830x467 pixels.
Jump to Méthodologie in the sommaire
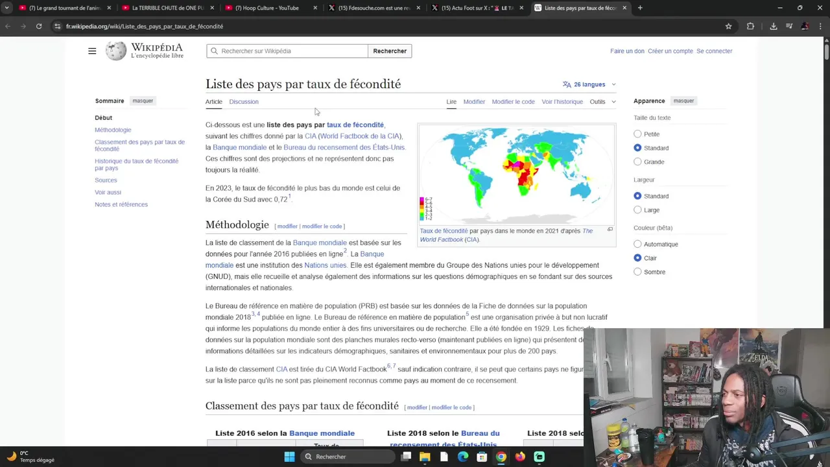pyautogui.click(x=113, y=130)
